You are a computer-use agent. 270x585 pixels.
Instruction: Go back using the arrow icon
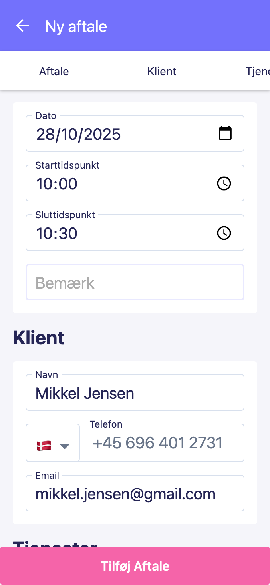(22, 26)
